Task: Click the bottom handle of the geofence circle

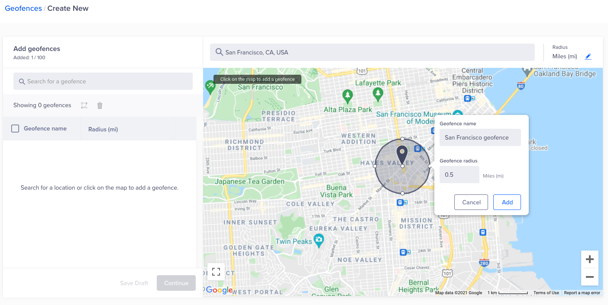Action: 402,193
